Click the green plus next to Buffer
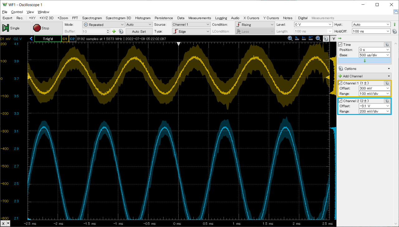The image size is (399, 227). click(x=114, y=31)
